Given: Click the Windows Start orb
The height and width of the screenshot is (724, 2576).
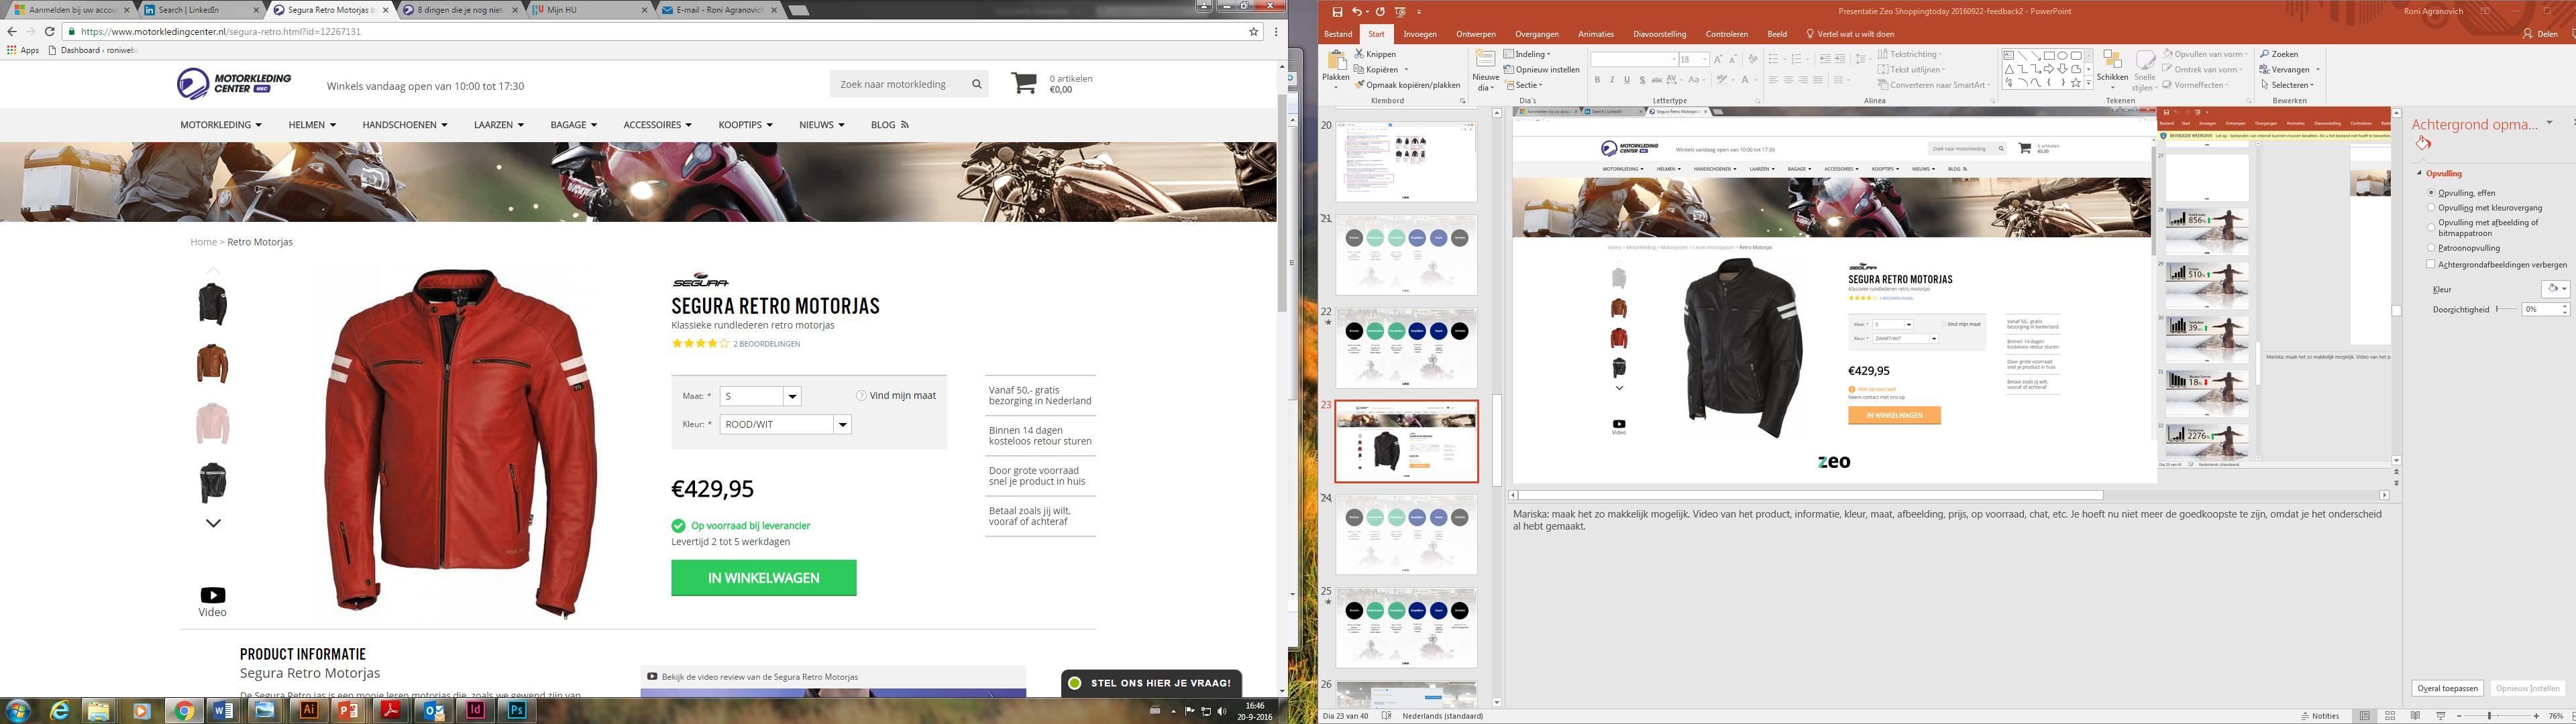Looking at the screenshot, I should [17, 710].
